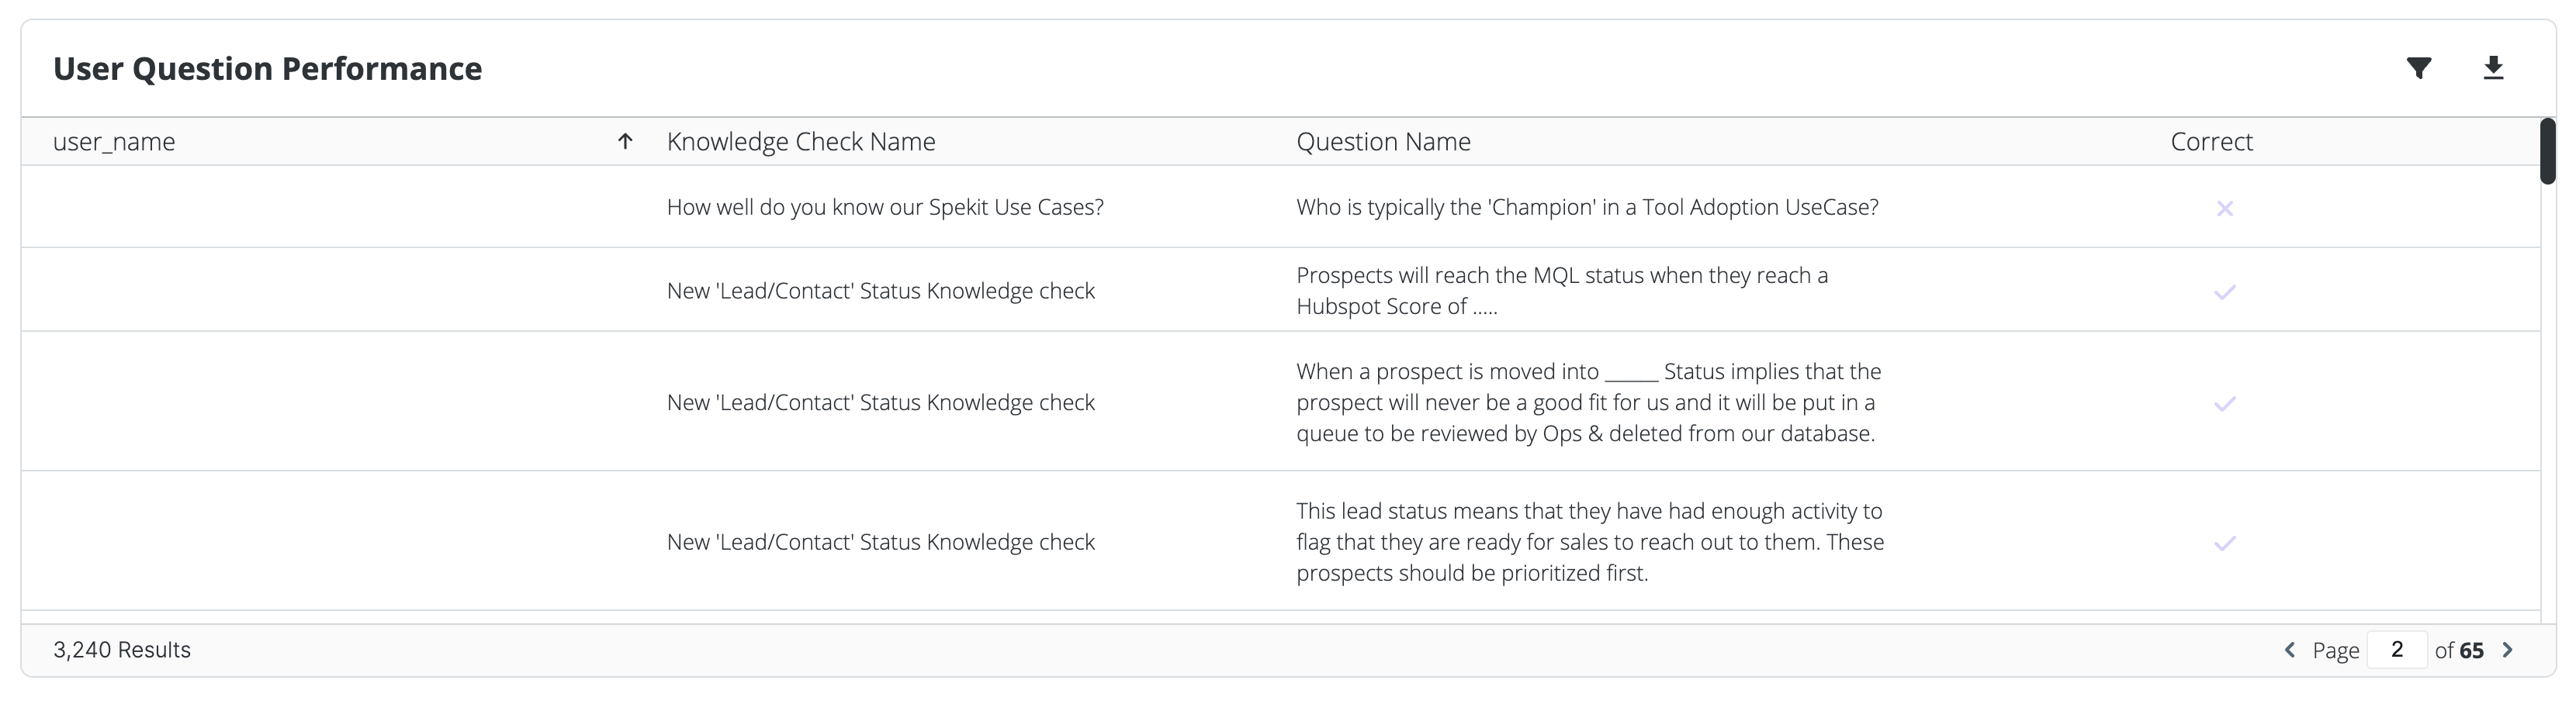Click the 3,240 Results label
The height and width of the screenshot is (704, 2576).
[x=122, y=650]
